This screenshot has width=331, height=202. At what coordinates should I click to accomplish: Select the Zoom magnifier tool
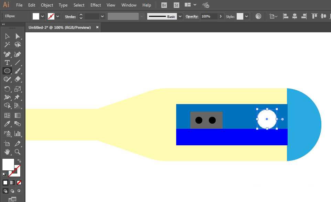point(18,152)
